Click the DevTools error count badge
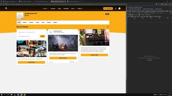 (x=160, y=11)
